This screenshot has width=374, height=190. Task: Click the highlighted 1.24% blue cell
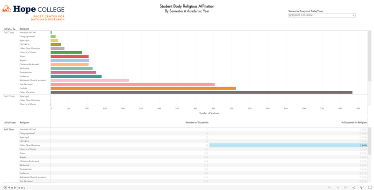288,145
